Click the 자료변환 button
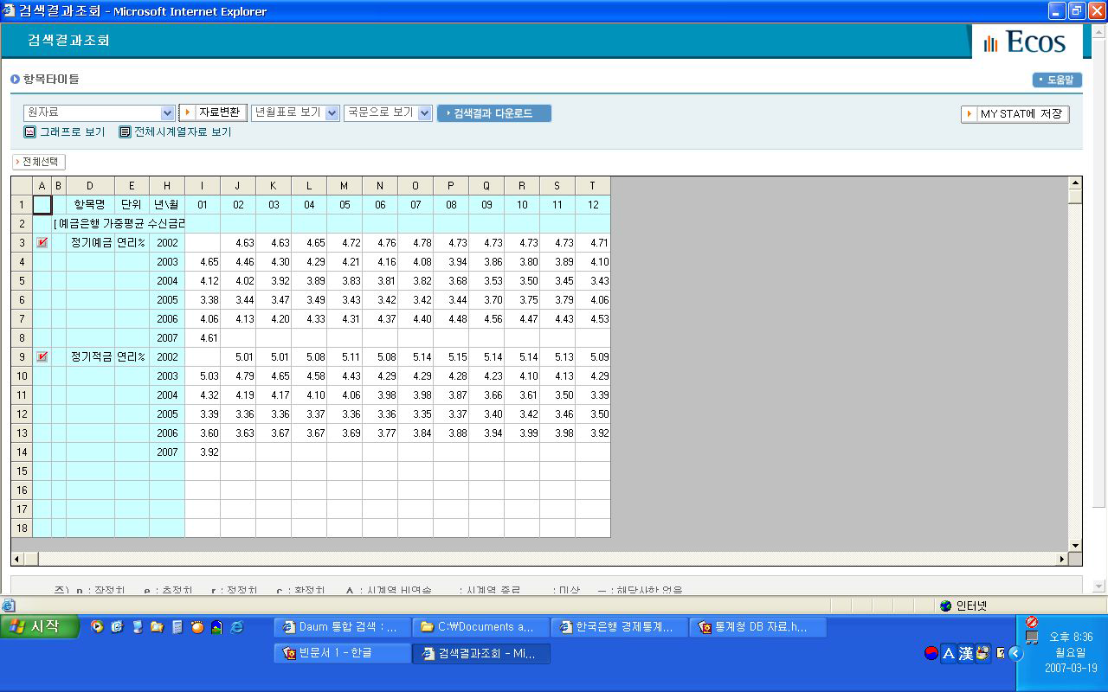This screenshot has height=692, width=1108. [213, 112]
